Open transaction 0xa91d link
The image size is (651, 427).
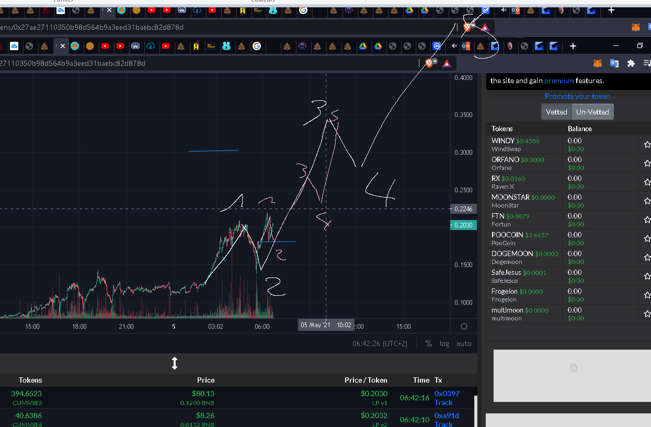(447, 416)
